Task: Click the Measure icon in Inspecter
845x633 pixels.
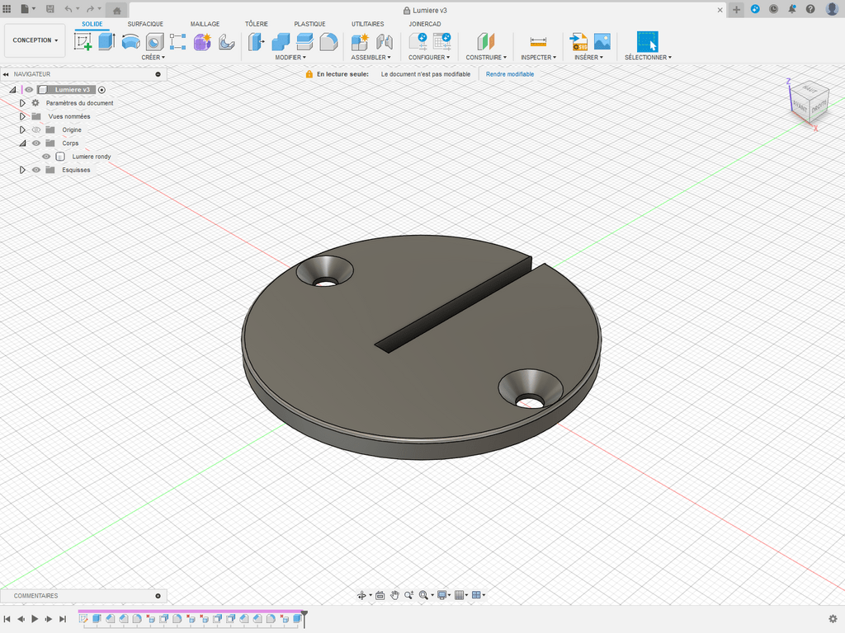Action: 538,41
